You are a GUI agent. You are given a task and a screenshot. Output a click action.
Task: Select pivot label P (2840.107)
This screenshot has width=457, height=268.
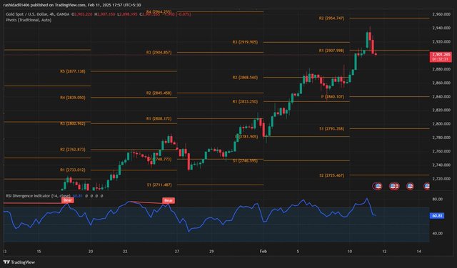tap(333, 97)
